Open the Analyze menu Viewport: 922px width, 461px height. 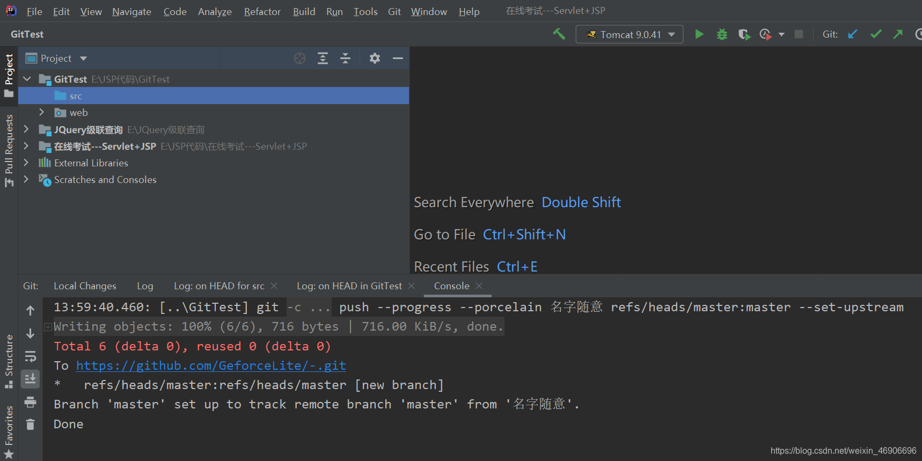coord(215,12)
